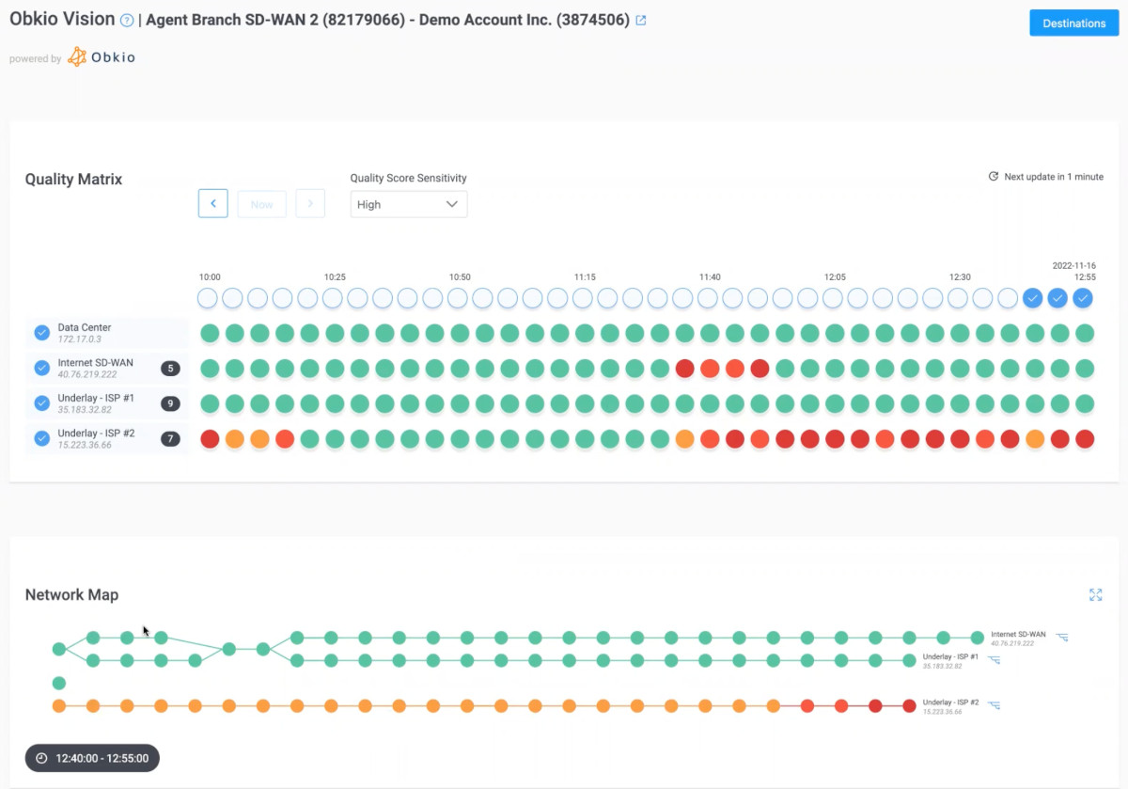Disable the Underlay - ISP #2 row checkmark
Image resolution: width=1128 pixels, height=789 pixels.
pyautogui.click(x=41, y=438)
